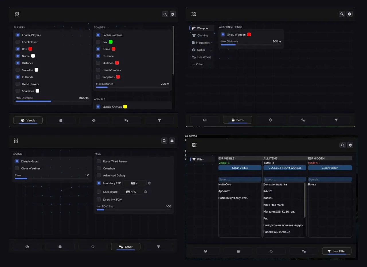Open eye visuals tab in Items panel
This screenshot has height=267, width=367.
tap(205, 120)
